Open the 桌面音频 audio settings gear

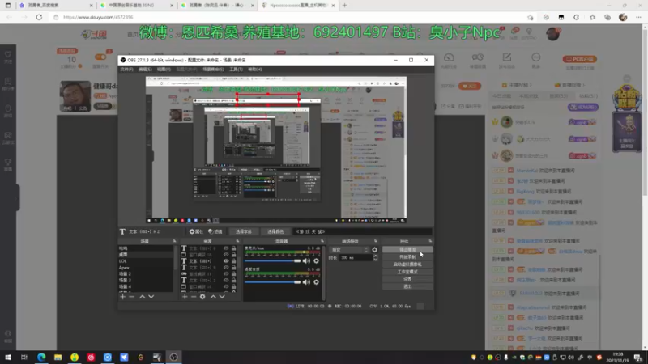316,282
